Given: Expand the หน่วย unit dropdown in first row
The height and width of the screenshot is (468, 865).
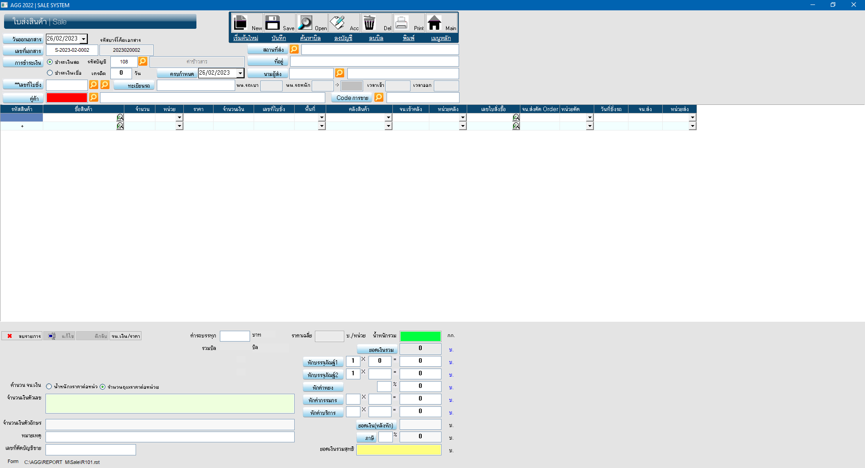Looking at the screenshot, I should [179, 117].
